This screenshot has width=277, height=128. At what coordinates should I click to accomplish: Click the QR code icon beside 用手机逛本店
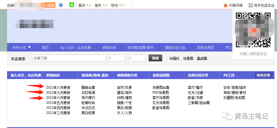click(251, 5)
